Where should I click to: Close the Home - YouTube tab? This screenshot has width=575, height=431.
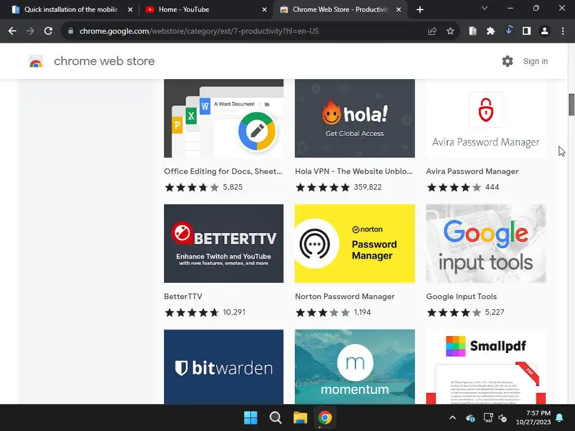[264, 10]
